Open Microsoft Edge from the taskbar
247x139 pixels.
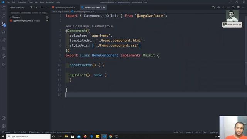91,136
